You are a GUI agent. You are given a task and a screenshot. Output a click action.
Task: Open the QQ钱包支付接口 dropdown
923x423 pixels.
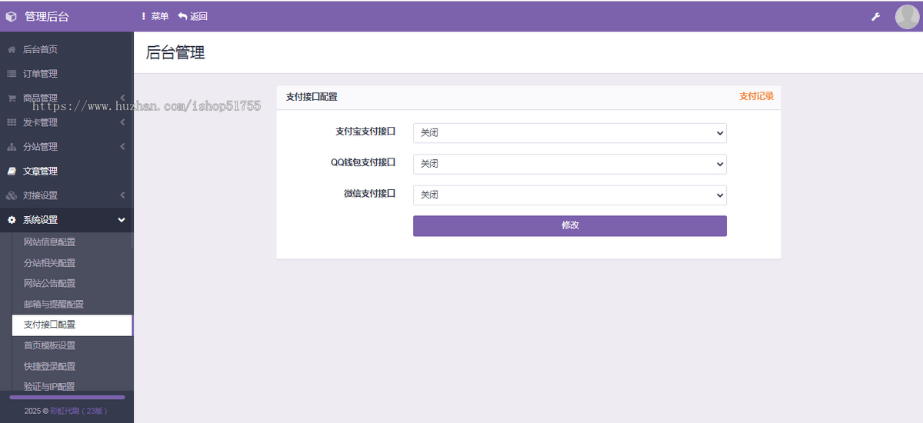[x=570, y=164]
